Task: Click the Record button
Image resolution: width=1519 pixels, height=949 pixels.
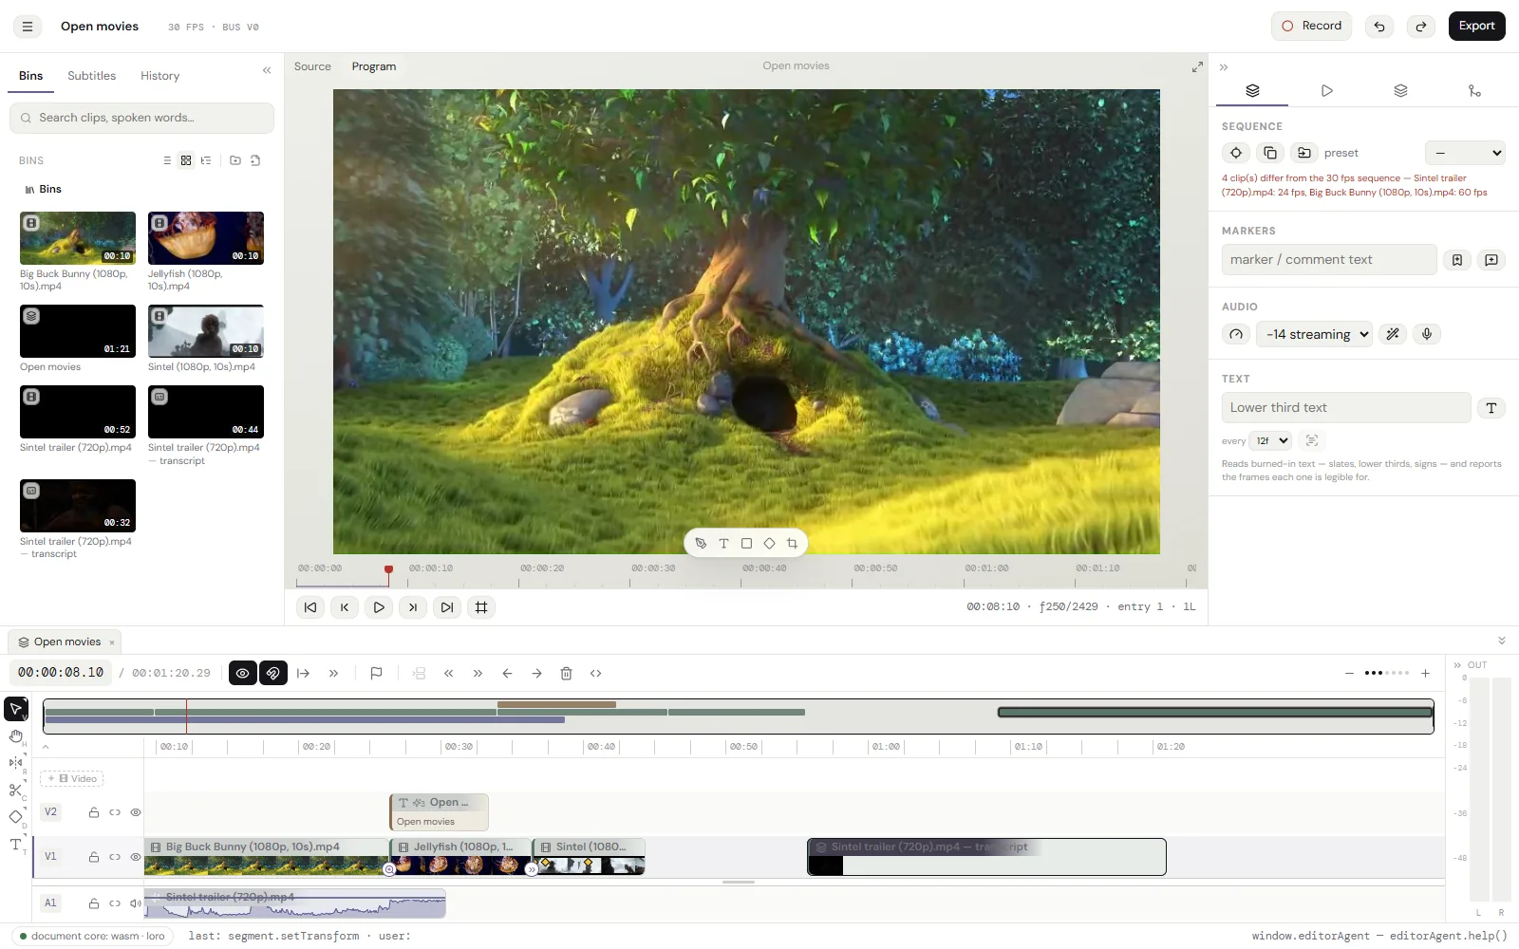Action: point(1311,26)
